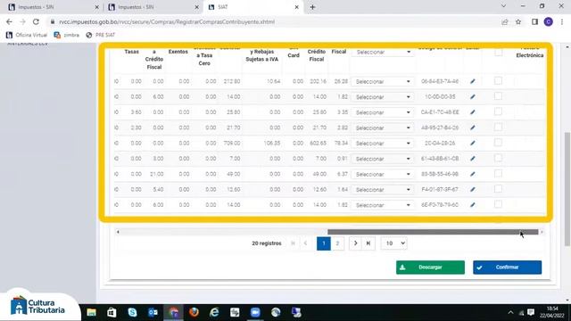The width and height of the screenshot is (571, 321).
Task: Open Seleccionar dropdown in 6.37 row
Action: pos(383,175)
